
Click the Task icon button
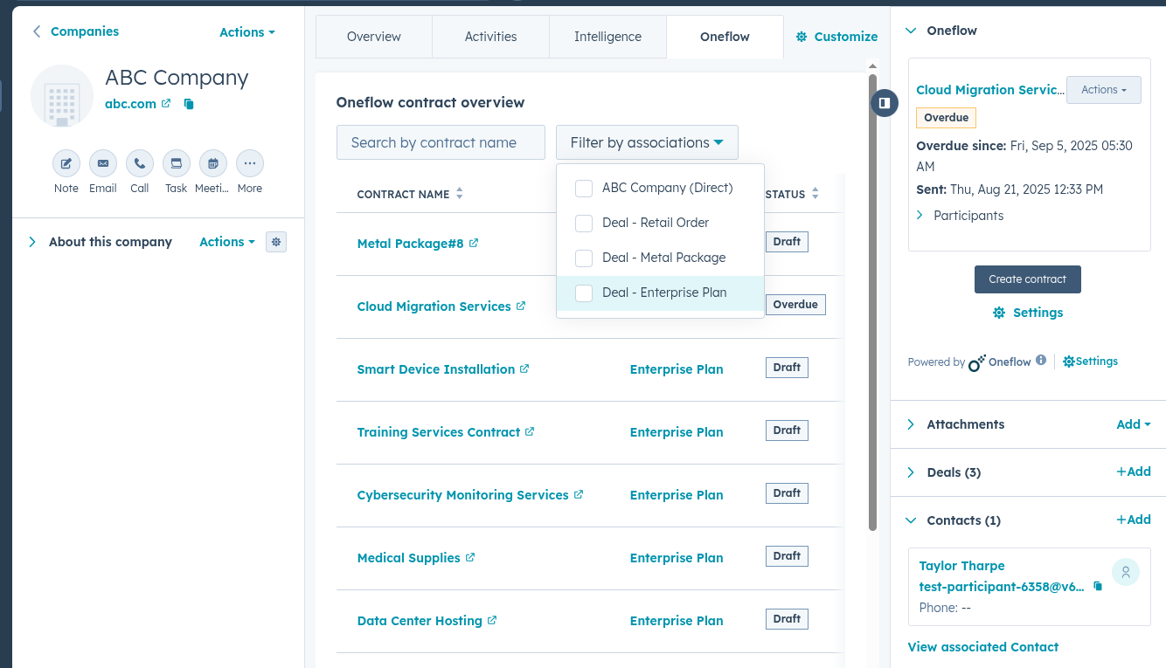point(177,163)
